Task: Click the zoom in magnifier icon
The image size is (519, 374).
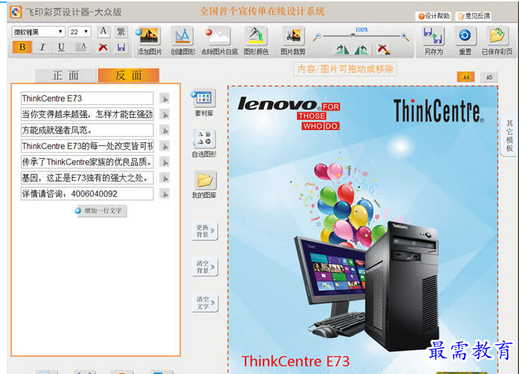Action: [x=405, y=37]
